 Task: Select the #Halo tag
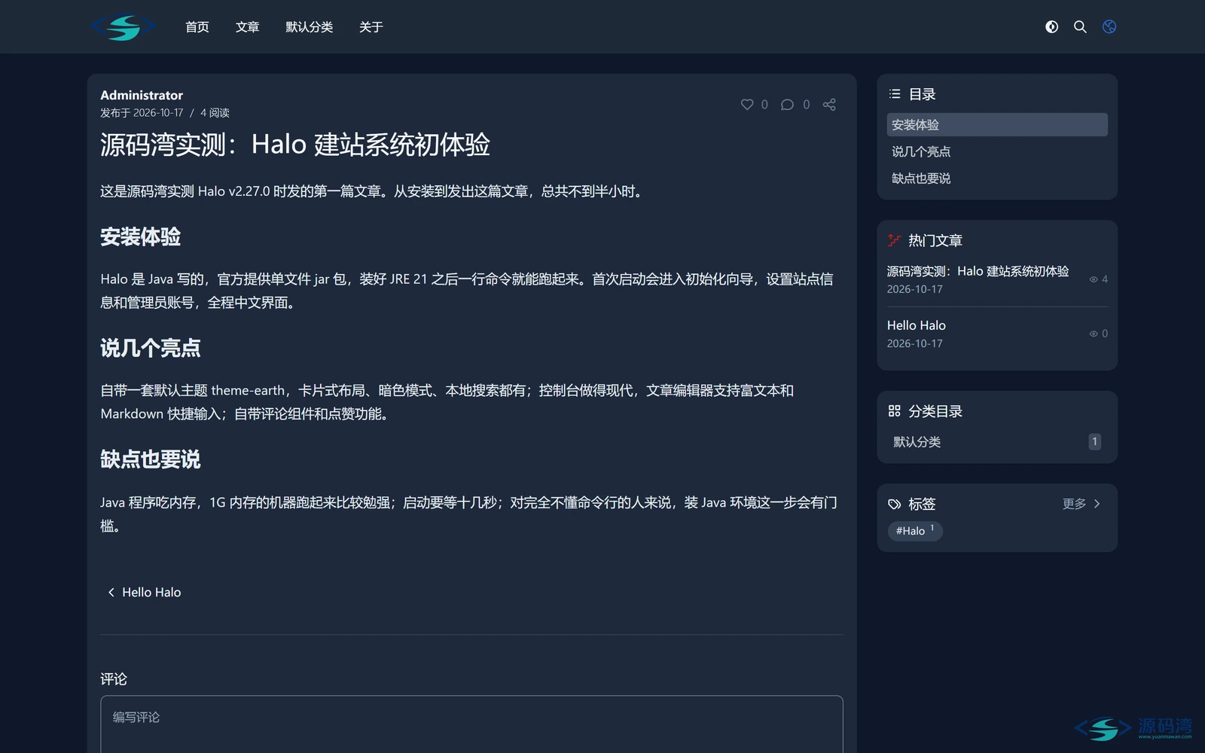pyautogui.click(x=915, y=531)
